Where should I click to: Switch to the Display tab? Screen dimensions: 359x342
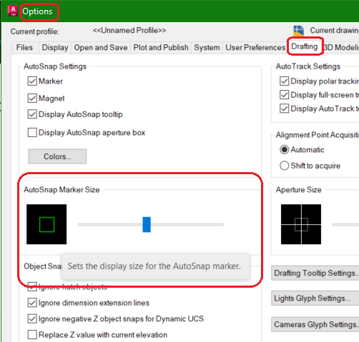(x=55, y=47)
